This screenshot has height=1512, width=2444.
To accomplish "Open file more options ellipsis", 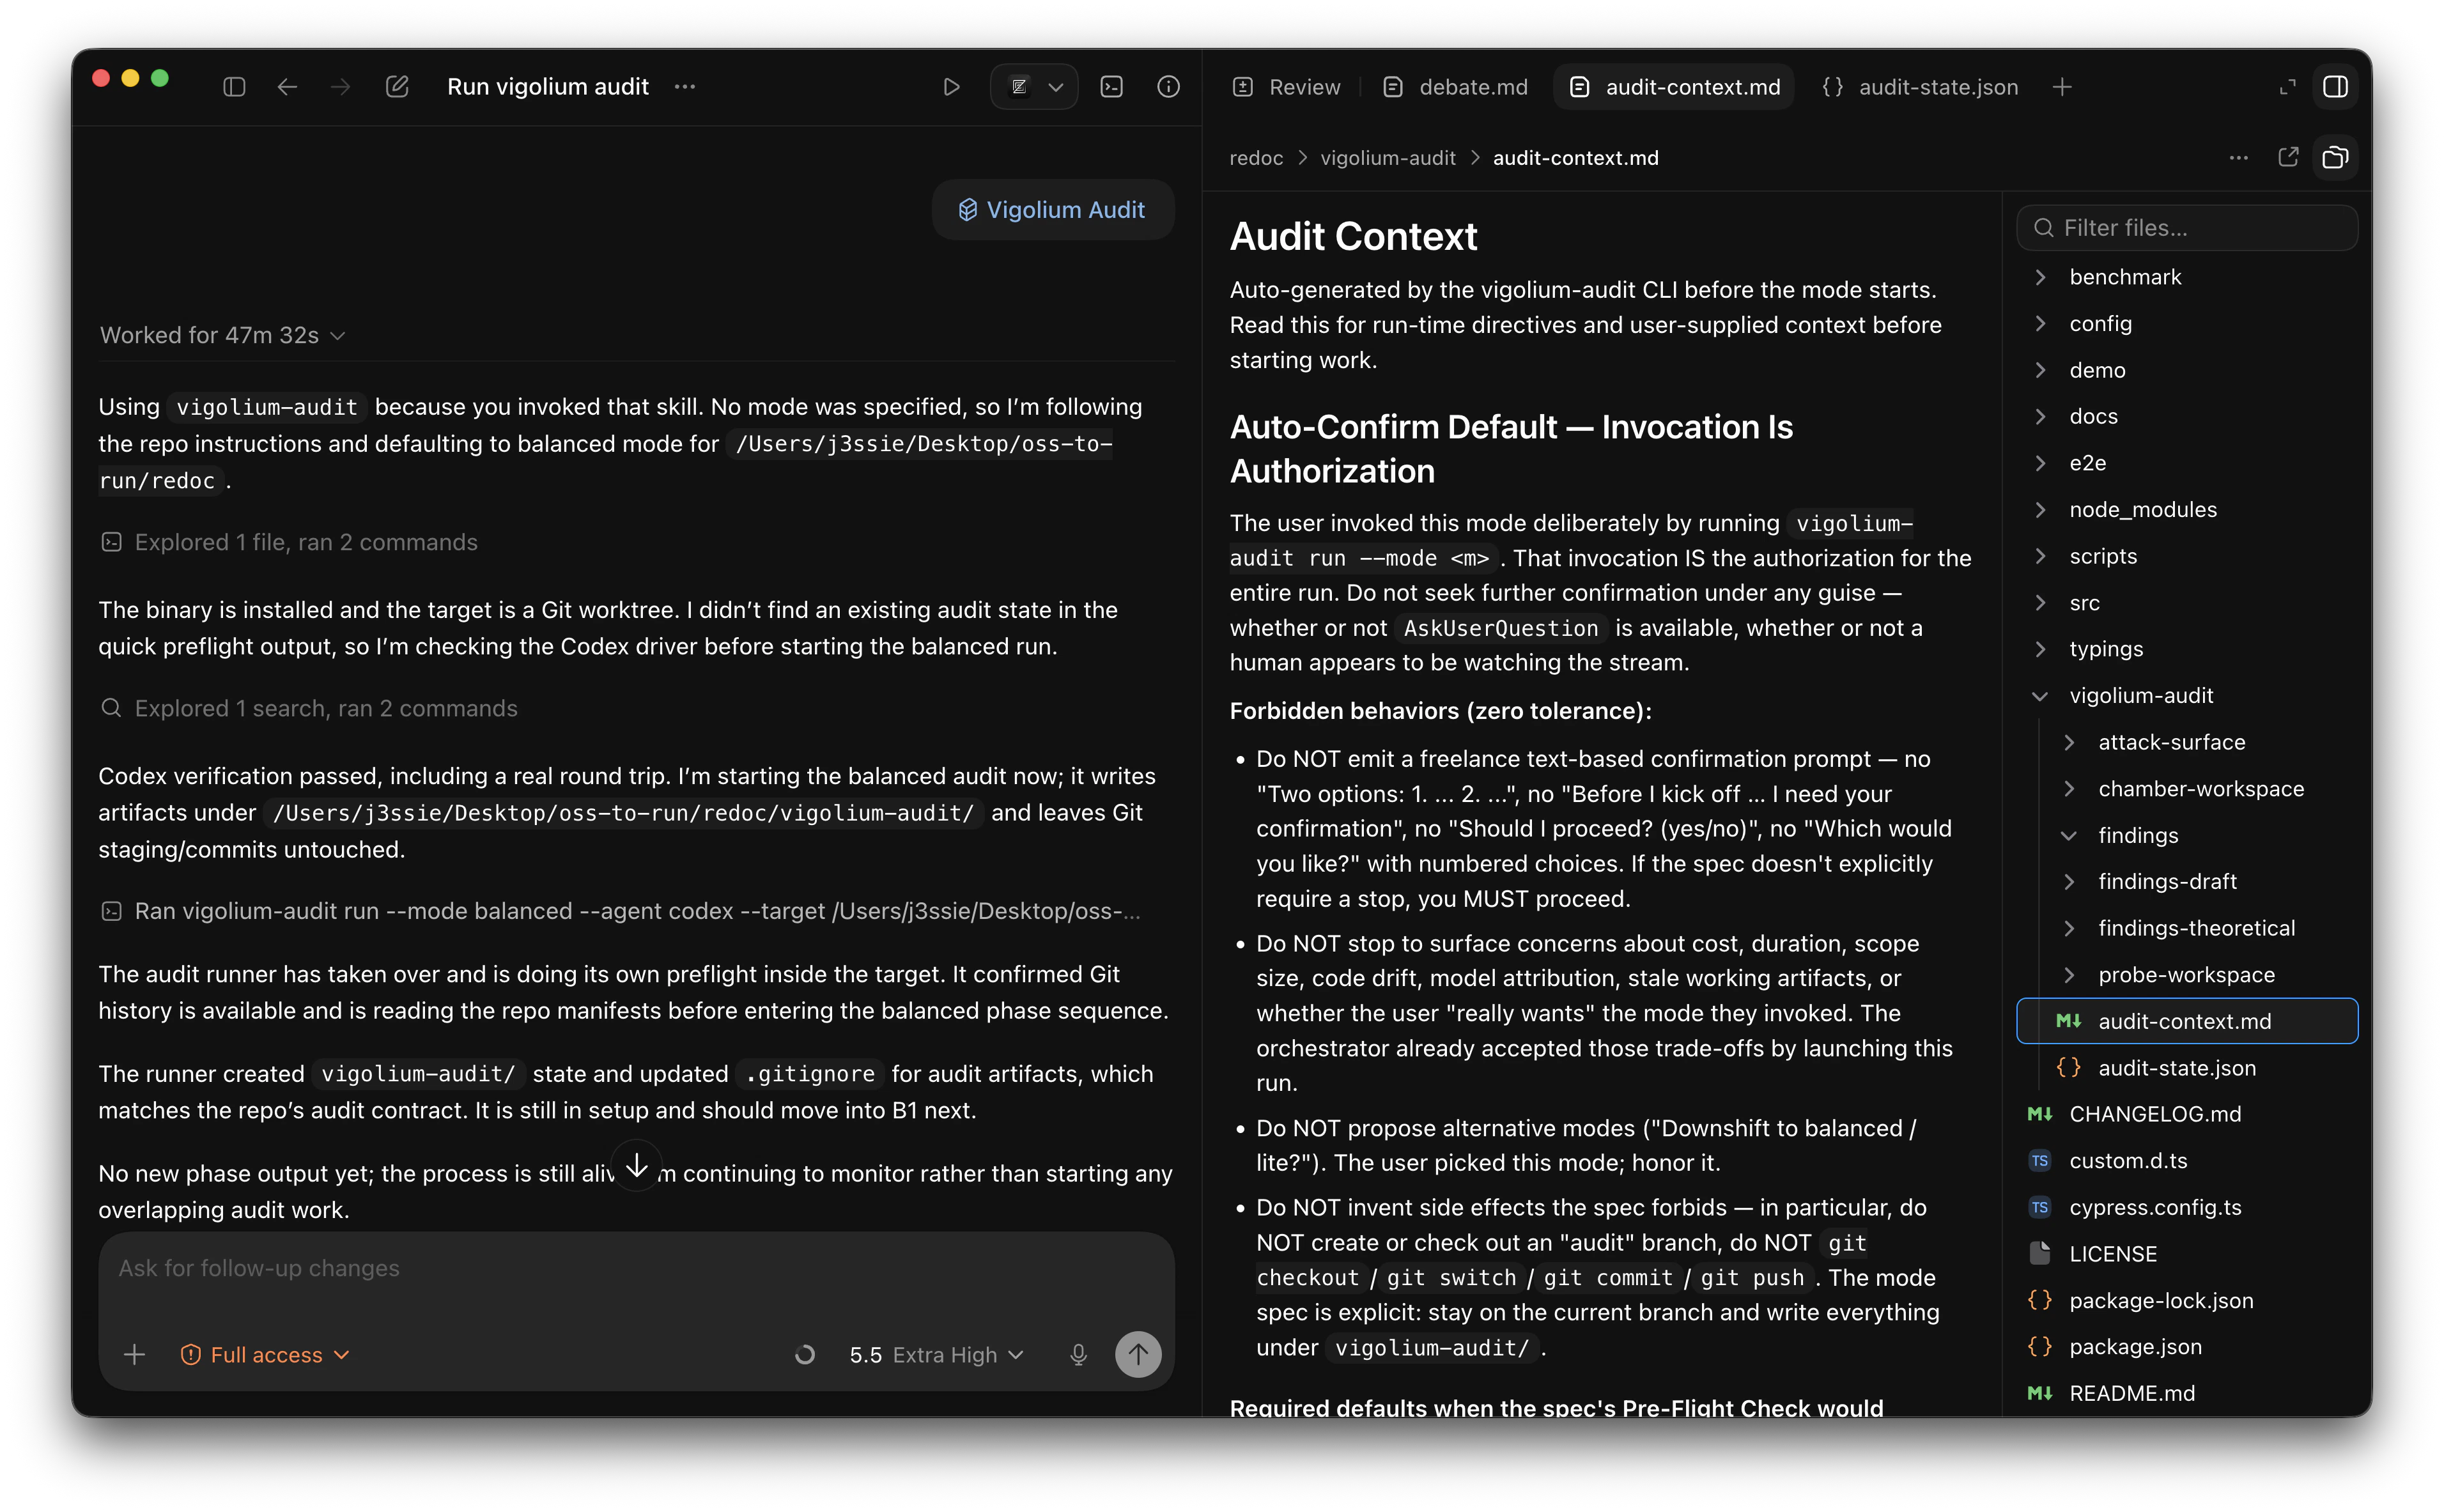I will tap(2239, 158).
